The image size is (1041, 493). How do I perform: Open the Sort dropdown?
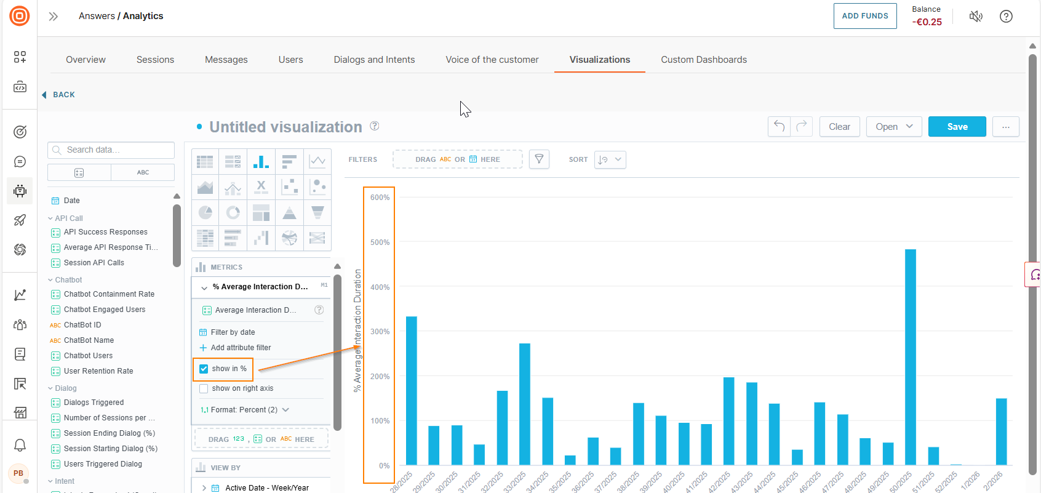coord(610,159)
